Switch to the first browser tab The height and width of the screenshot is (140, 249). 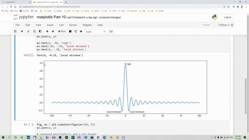[17, 2]
